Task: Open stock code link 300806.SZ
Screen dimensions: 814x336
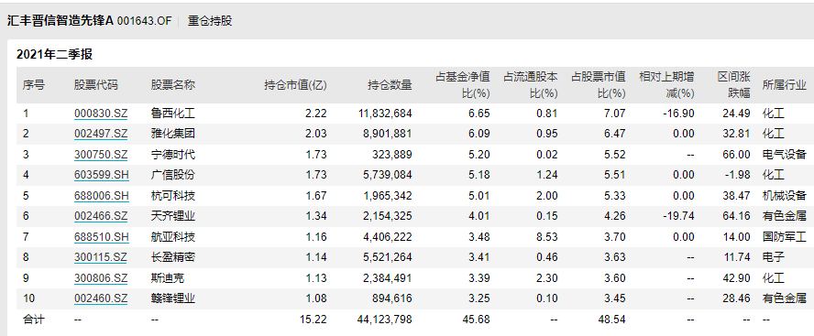Action: (101, 278)
